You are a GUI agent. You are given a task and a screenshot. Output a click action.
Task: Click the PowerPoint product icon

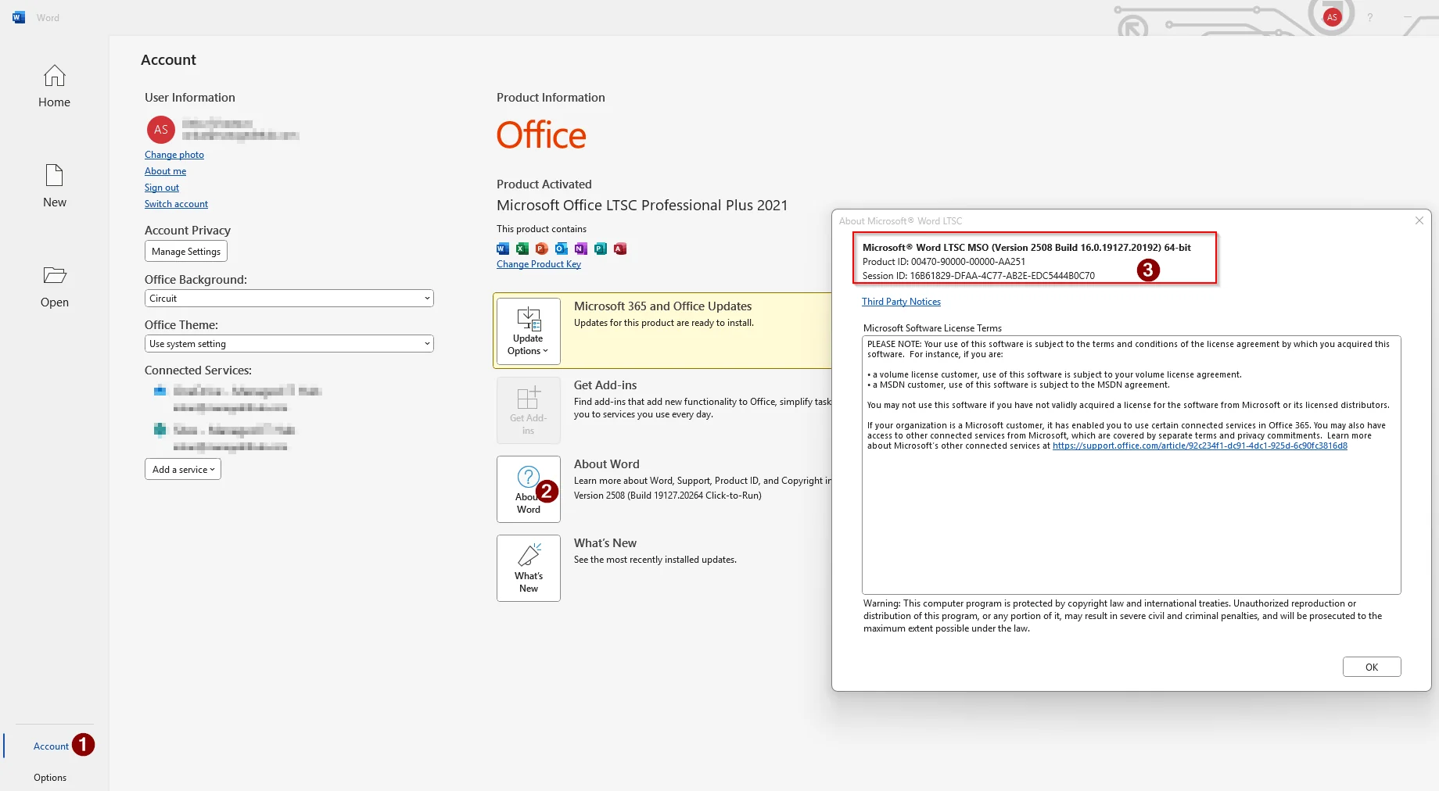tap(542, 249)
